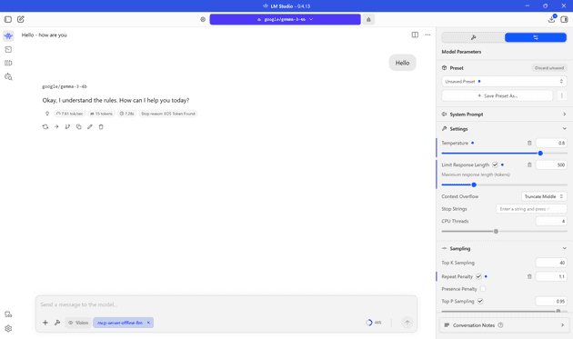Click the CPU Threads value field
The width and height of the screenshot is (573, 339).
(551, 221)
